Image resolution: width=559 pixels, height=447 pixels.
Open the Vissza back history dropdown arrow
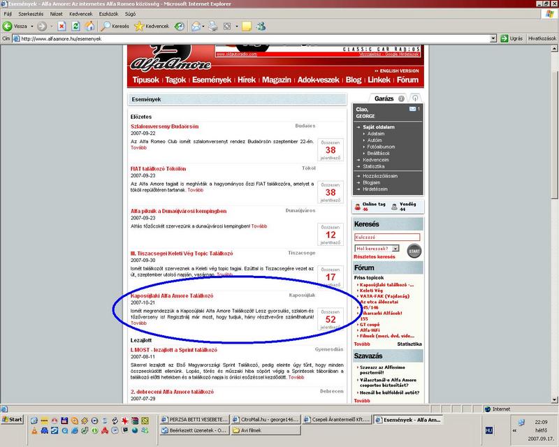(31, 26)
